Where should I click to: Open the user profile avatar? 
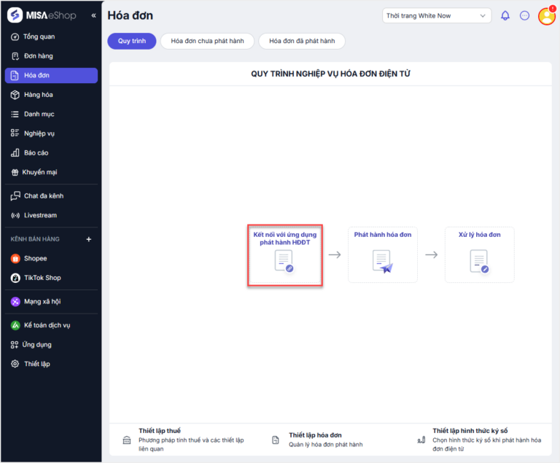pyautogui.click(x=546, y=17)
